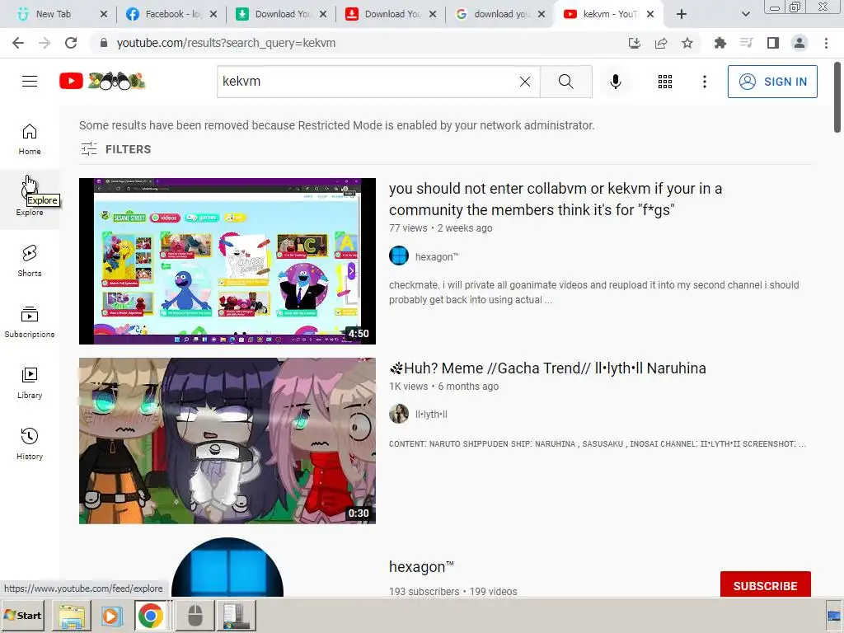Open hexagon channel under first video
This screenshot has height=633, width=844.
(x=437, y=257)
